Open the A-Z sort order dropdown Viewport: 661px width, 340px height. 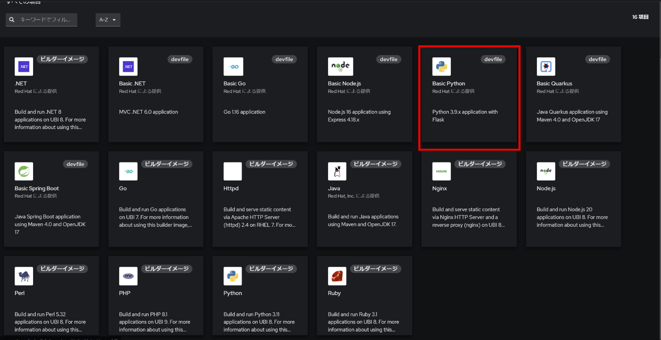pos(108,20)
